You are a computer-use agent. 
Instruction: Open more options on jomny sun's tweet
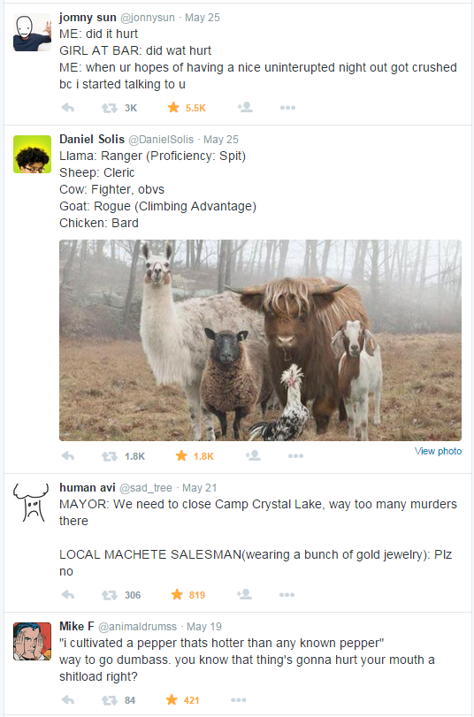[x=287, y=108]
